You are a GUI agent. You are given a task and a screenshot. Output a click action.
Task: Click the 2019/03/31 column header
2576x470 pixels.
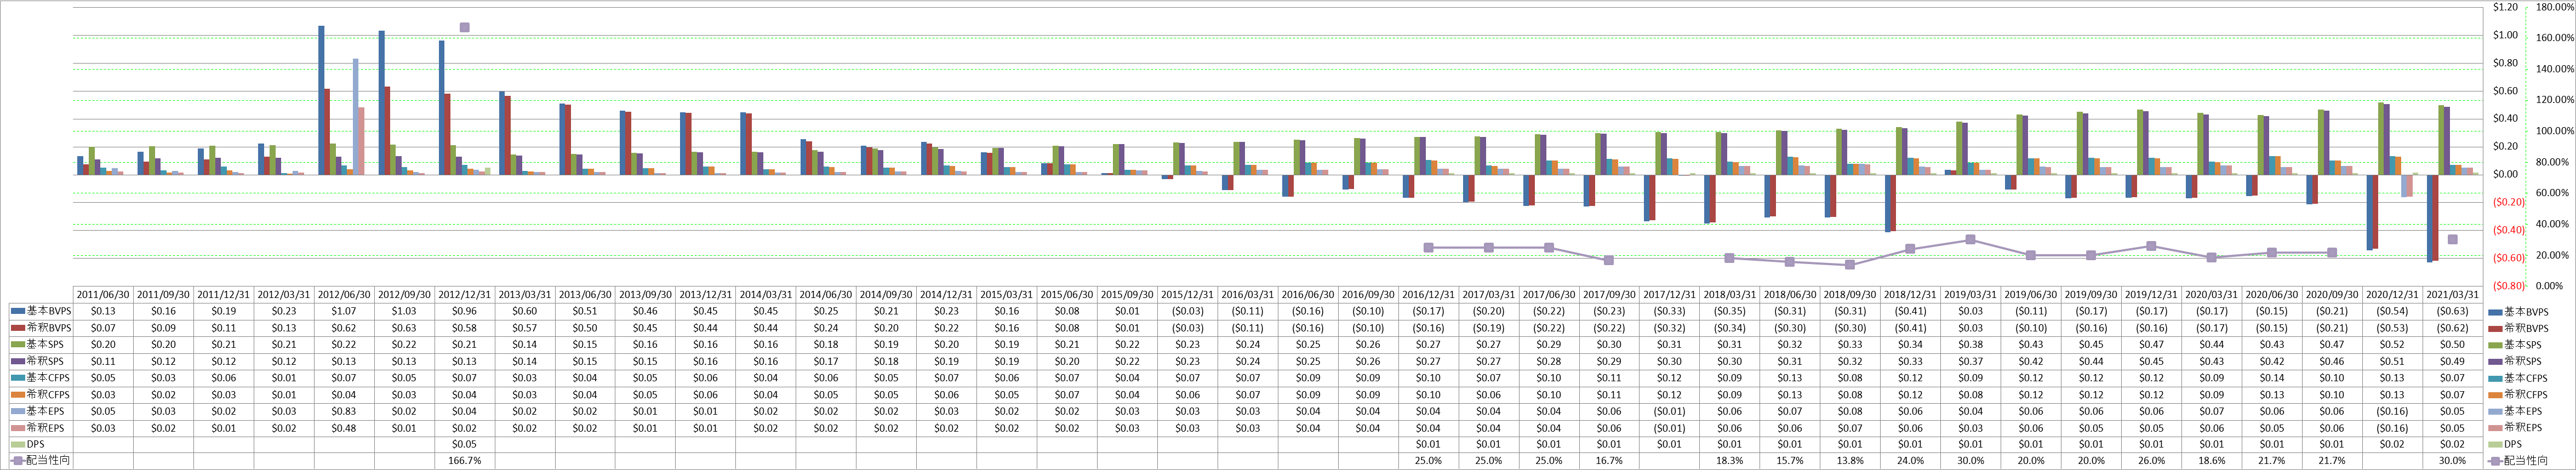coord(1970,295)
